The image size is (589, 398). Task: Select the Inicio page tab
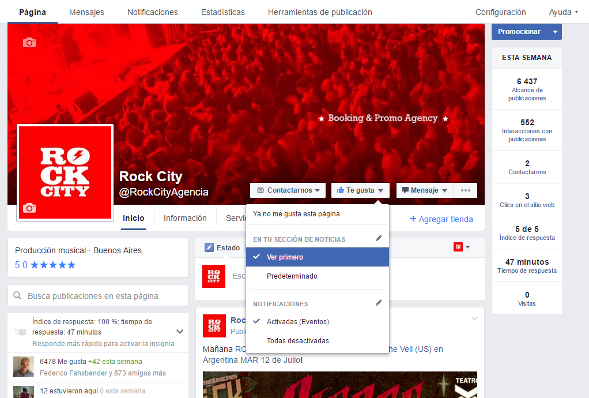(x=133, y=218)
